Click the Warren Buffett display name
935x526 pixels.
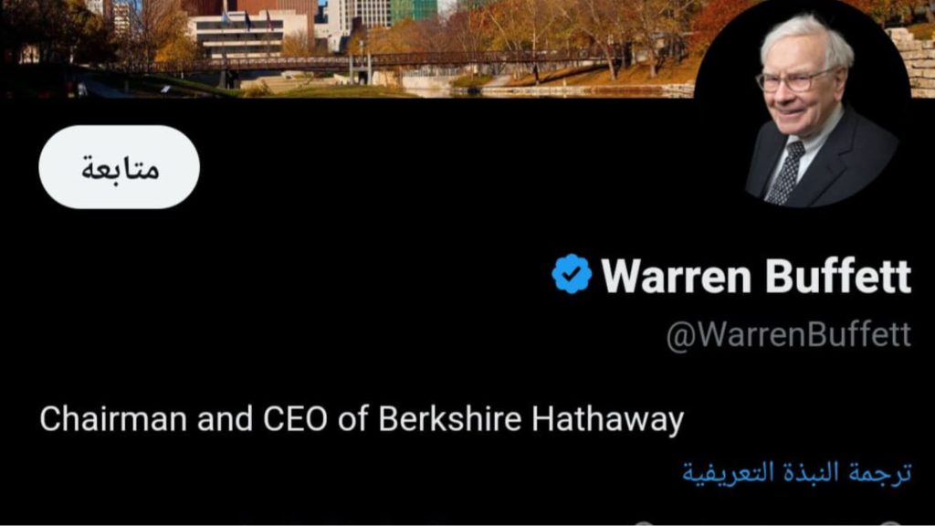click(756, 276)
